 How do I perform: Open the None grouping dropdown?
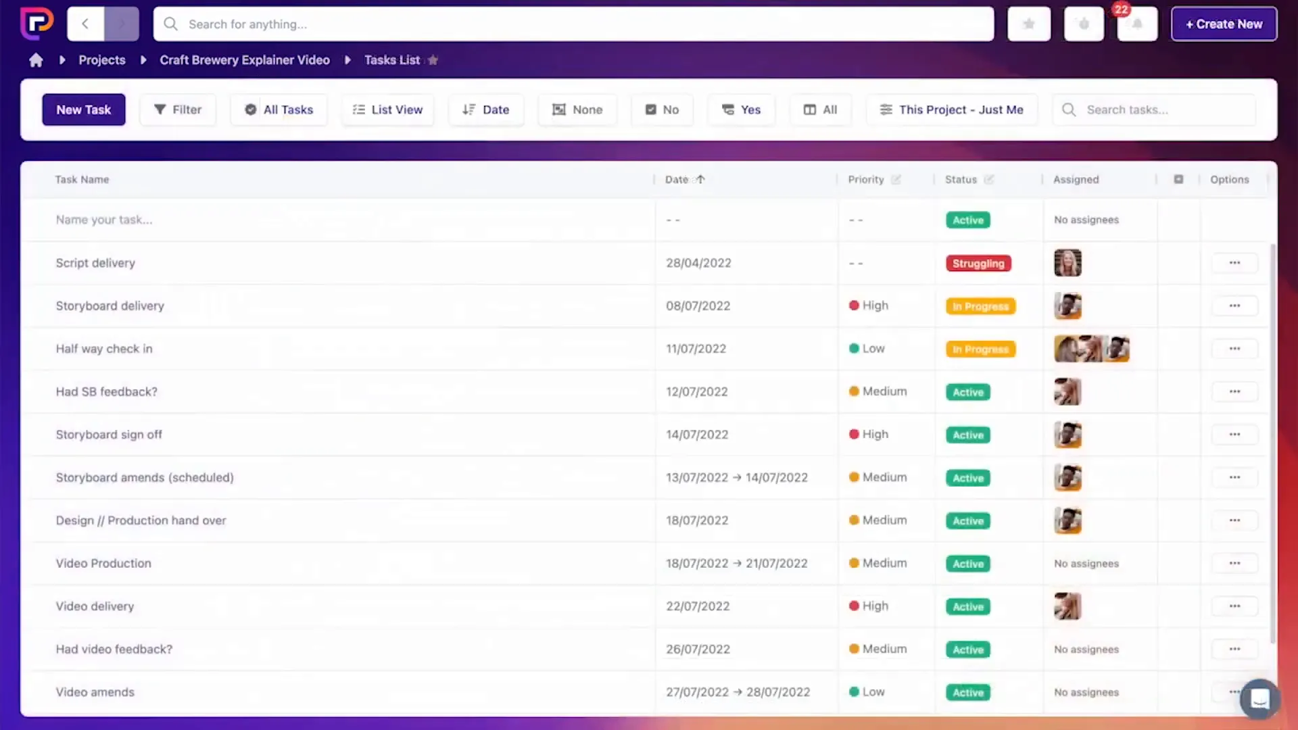click(577, 109)
